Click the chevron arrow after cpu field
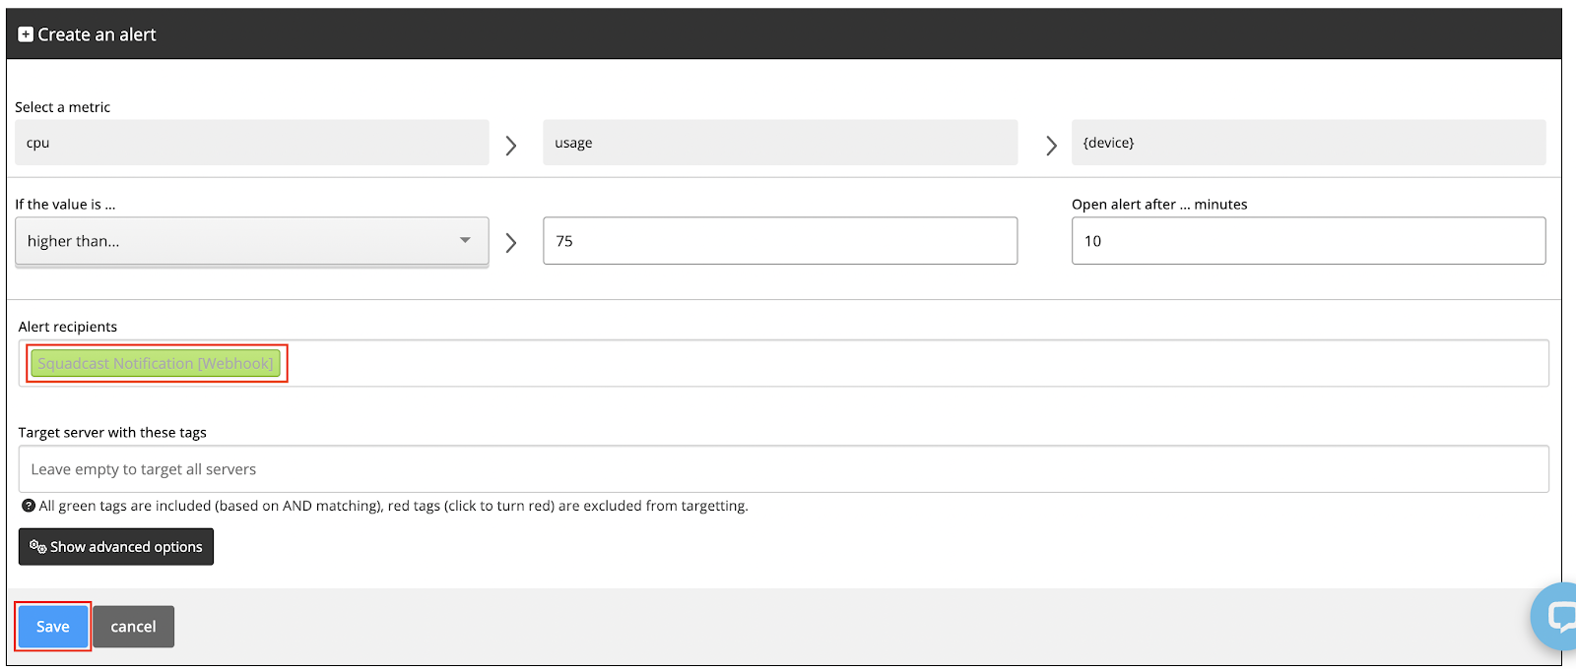Image resolution: width=1576 pixels, height=669 pixels. pyautogui.click(x=511, y=146)
